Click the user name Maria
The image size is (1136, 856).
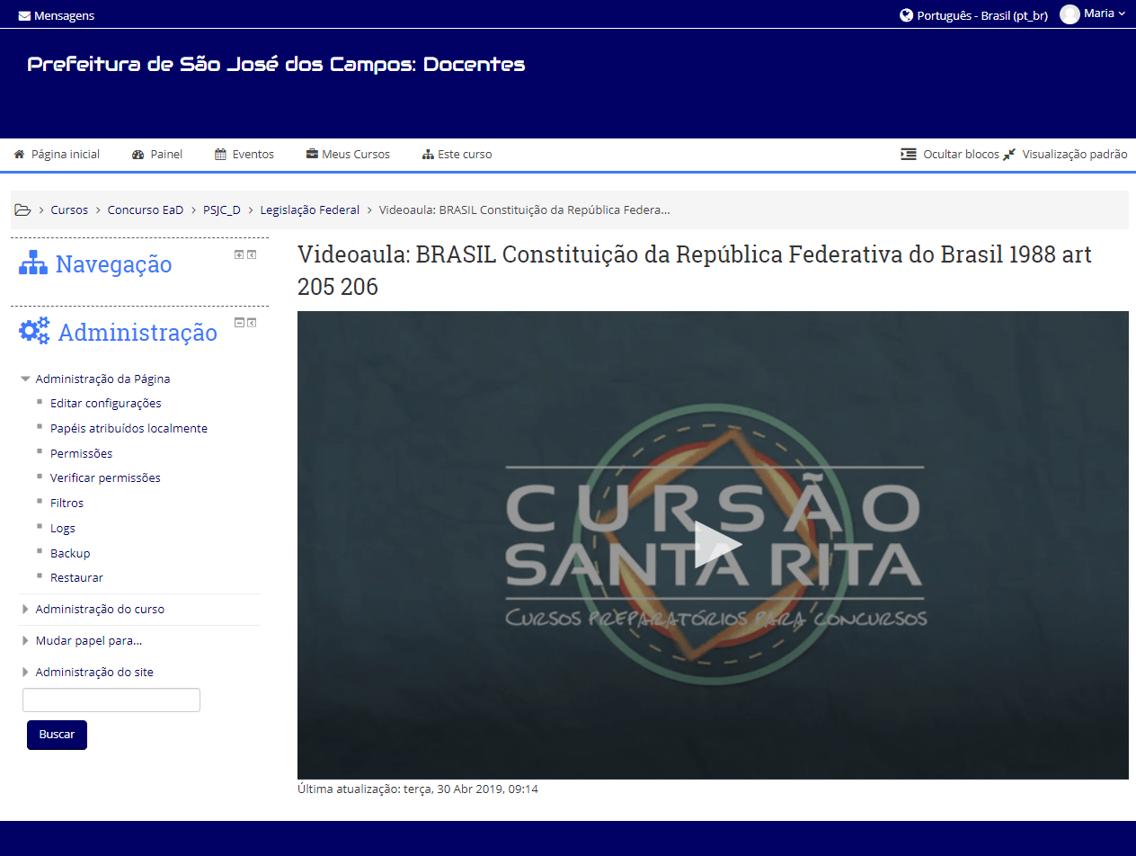1099,13
